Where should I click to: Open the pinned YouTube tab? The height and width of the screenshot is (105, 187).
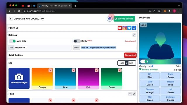pyautogui.click(x=23, y=6)
